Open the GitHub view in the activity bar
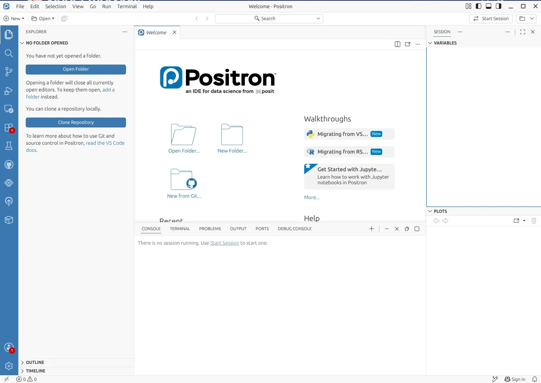541x383 pixels. [x=9, y=164]
